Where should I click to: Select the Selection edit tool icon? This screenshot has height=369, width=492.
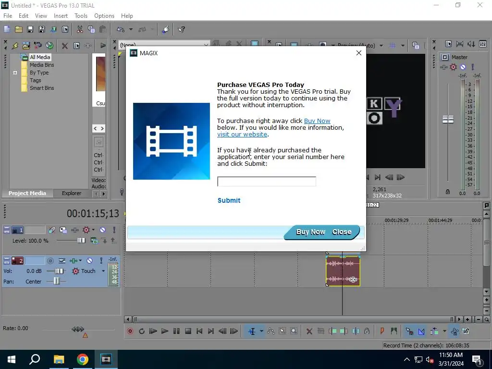pyautogui.click(x=282, y=331)
